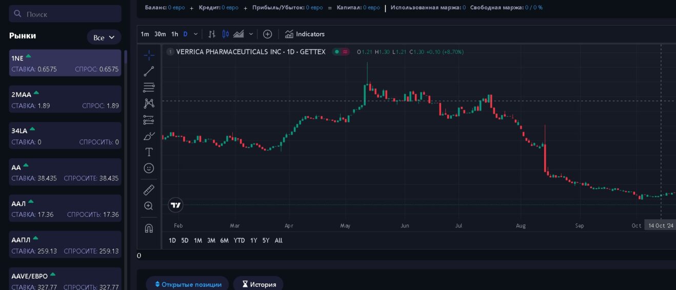This screenshot has width=676, height=290.
Task: Open the Indicators panel
Action: click(x=305, y=34)
